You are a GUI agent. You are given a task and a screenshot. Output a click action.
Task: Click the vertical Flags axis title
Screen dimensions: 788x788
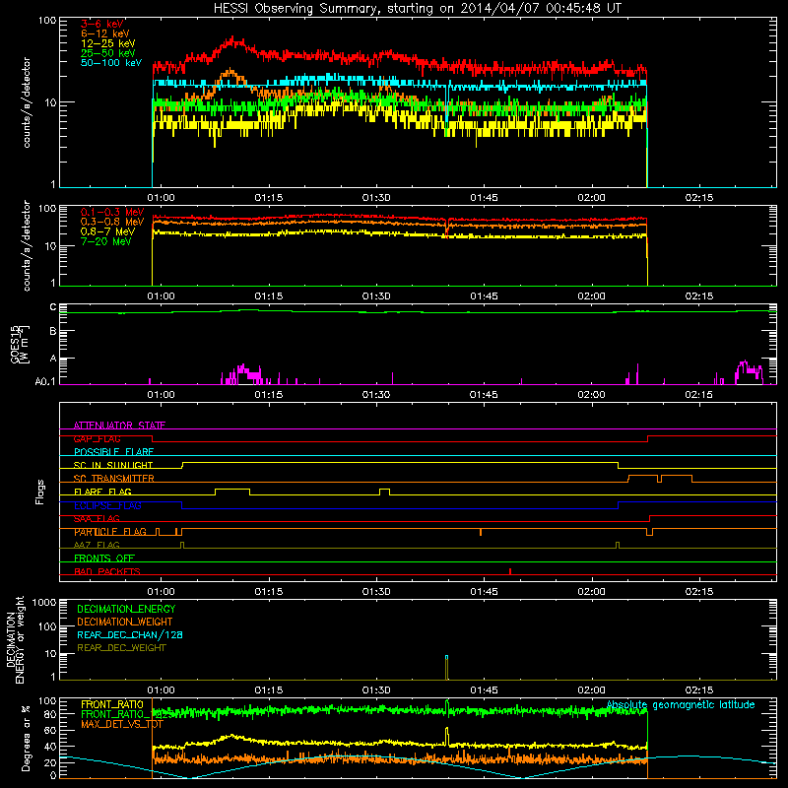pos(40,492)
